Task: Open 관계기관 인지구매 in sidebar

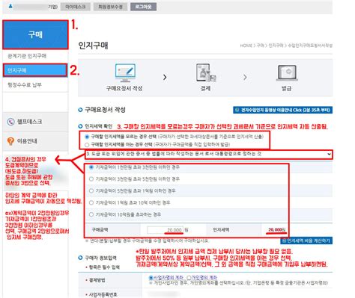Action: 27,56
